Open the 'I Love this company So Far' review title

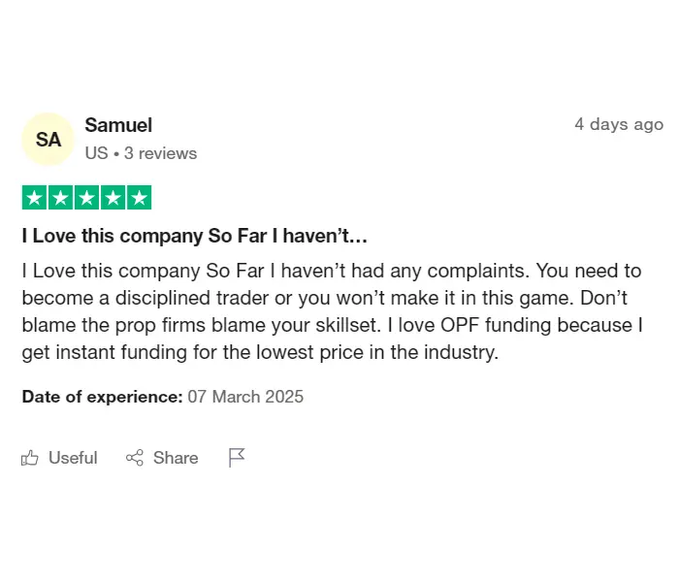coord(194,236)
